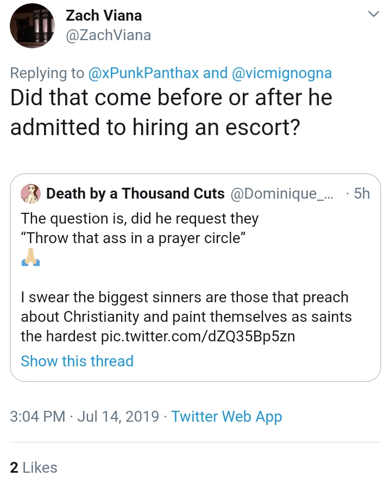Viewport: 391px width, 489px height.
Task: Open the 3:04 PM tweet timestamp
Action: tap(38, 416)
